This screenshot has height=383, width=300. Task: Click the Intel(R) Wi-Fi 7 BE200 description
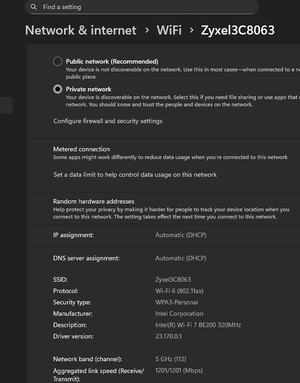tap(198, 325)
